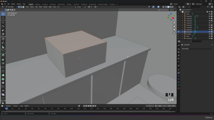Screen dimensions: 214x120
Task: Select the Edge Slide tool
Action: (3, 87)
